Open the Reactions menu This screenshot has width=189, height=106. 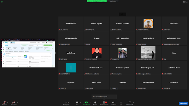113,103
